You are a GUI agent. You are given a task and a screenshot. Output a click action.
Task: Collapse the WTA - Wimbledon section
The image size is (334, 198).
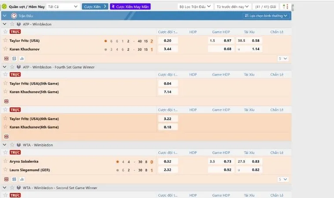click(4, 145)
